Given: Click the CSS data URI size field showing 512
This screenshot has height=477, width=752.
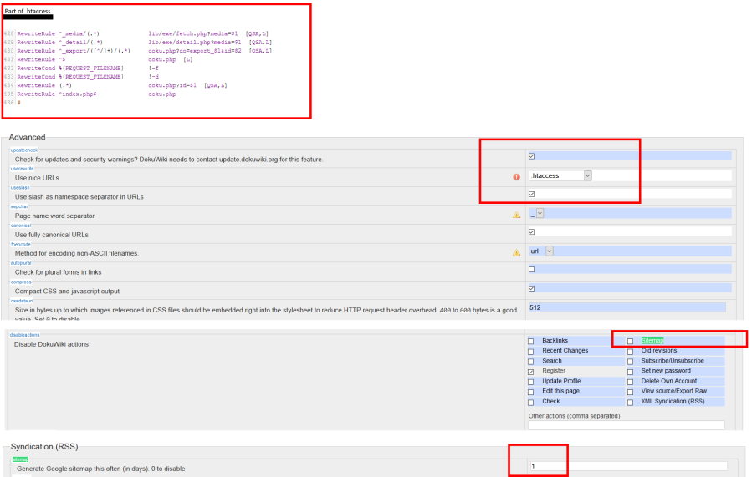Looking at the screenshot, I should (x=627, y=307).
